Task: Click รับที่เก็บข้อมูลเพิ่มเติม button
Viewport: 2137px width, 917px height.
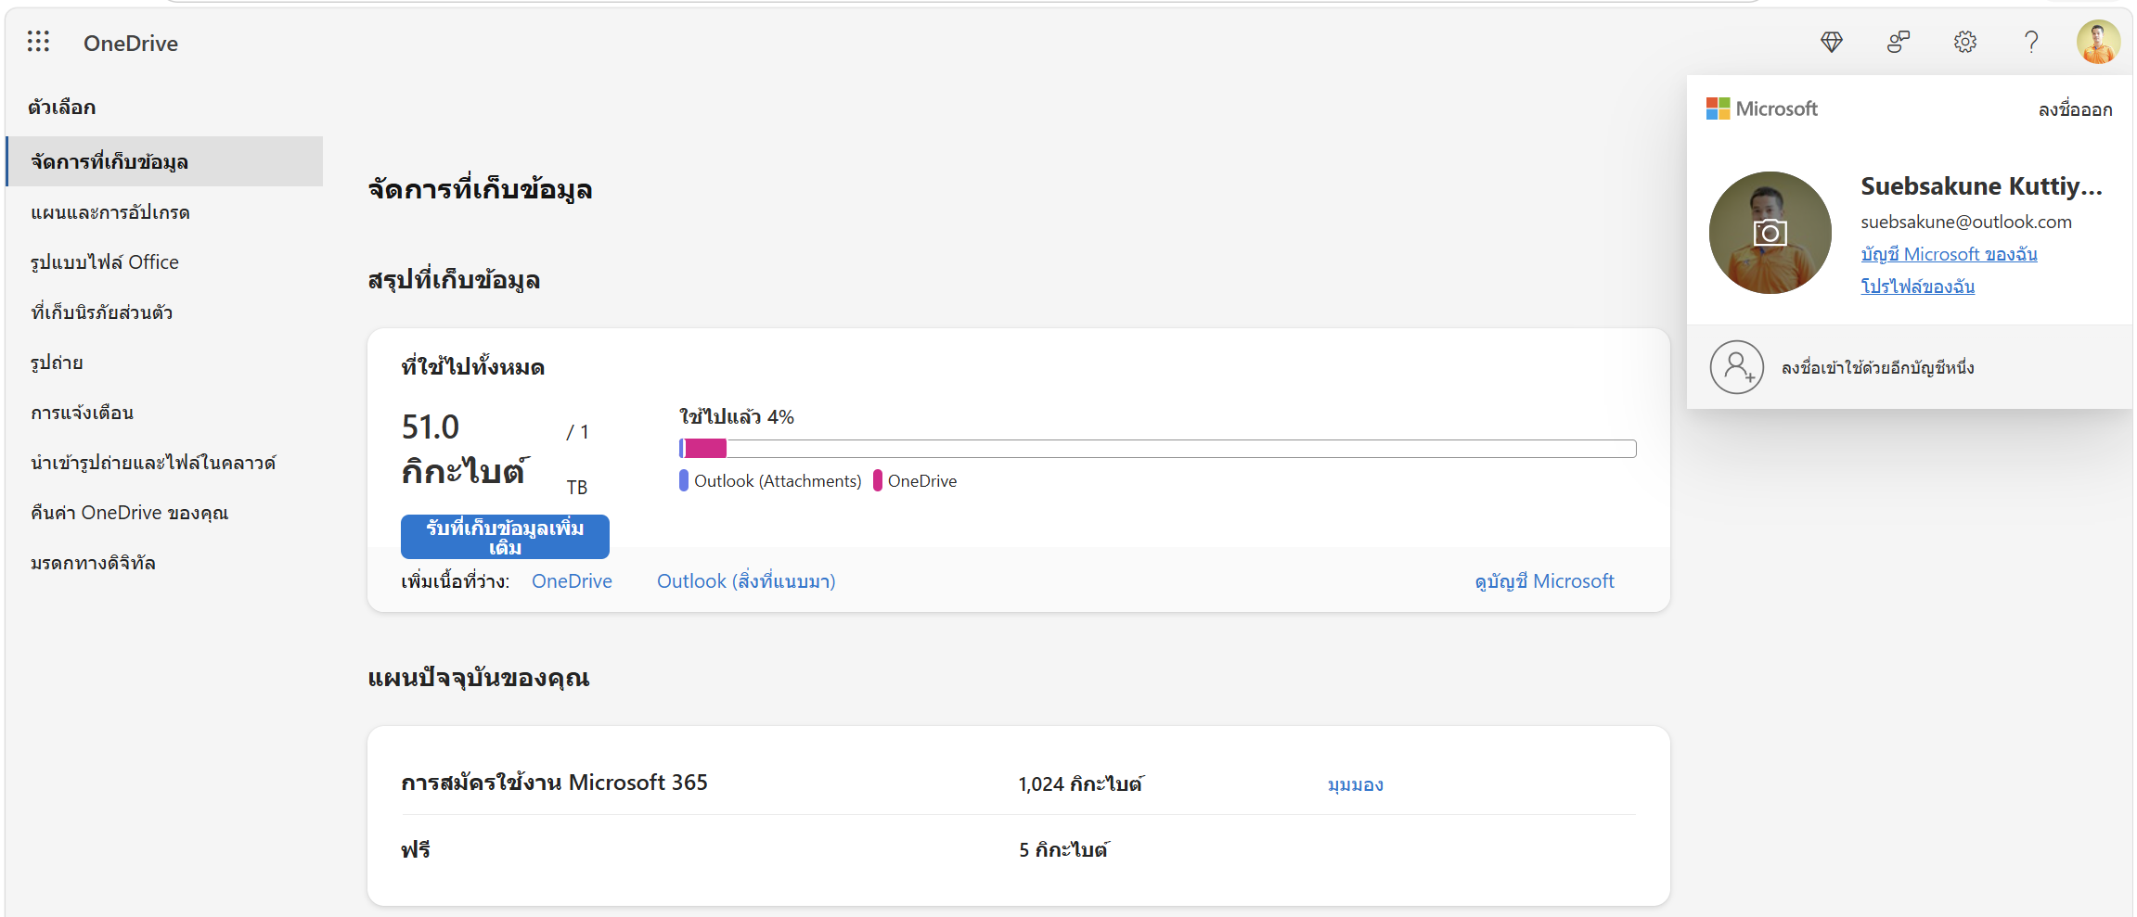Action: [505, 537]
